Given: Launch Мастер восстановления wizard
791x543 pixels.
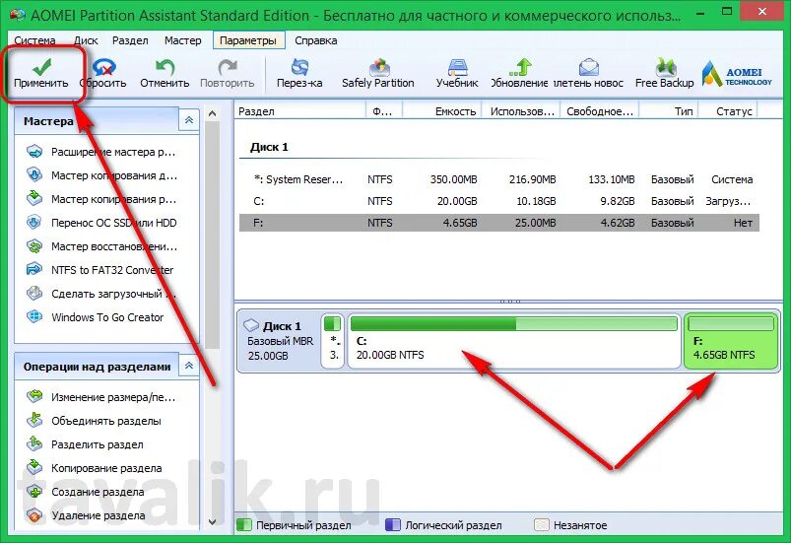Looking at the screenshot, I should (x=100, y=246).
